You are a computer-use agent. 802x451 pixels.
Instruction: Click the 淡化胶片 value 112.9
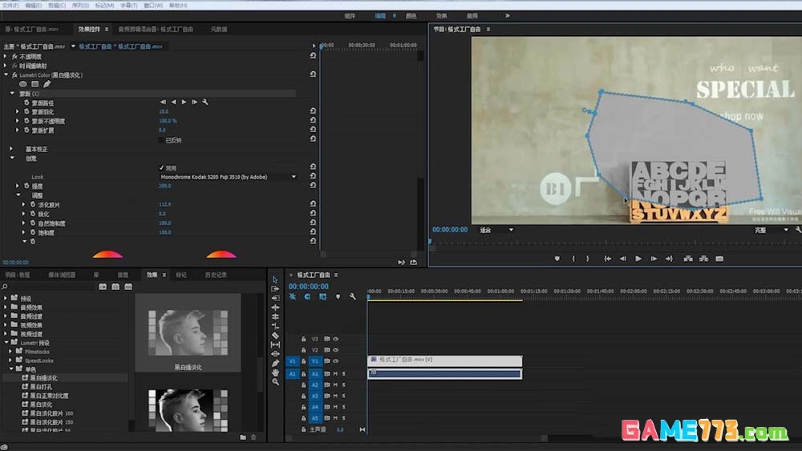pyautogui.click(x=165, y=204)
